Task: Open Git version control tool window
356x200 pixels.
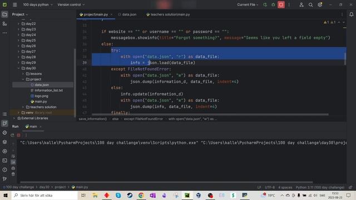Action: click(x=4, y=179)
